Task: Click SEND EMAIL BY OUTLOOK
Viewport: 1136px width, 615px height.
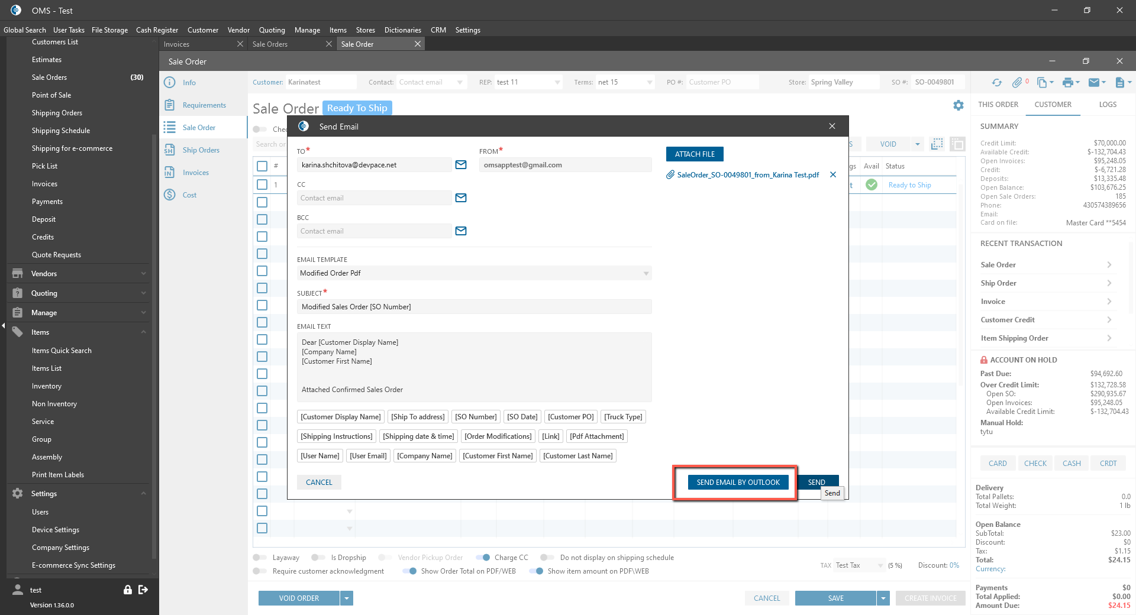Action: click(738, 483)
